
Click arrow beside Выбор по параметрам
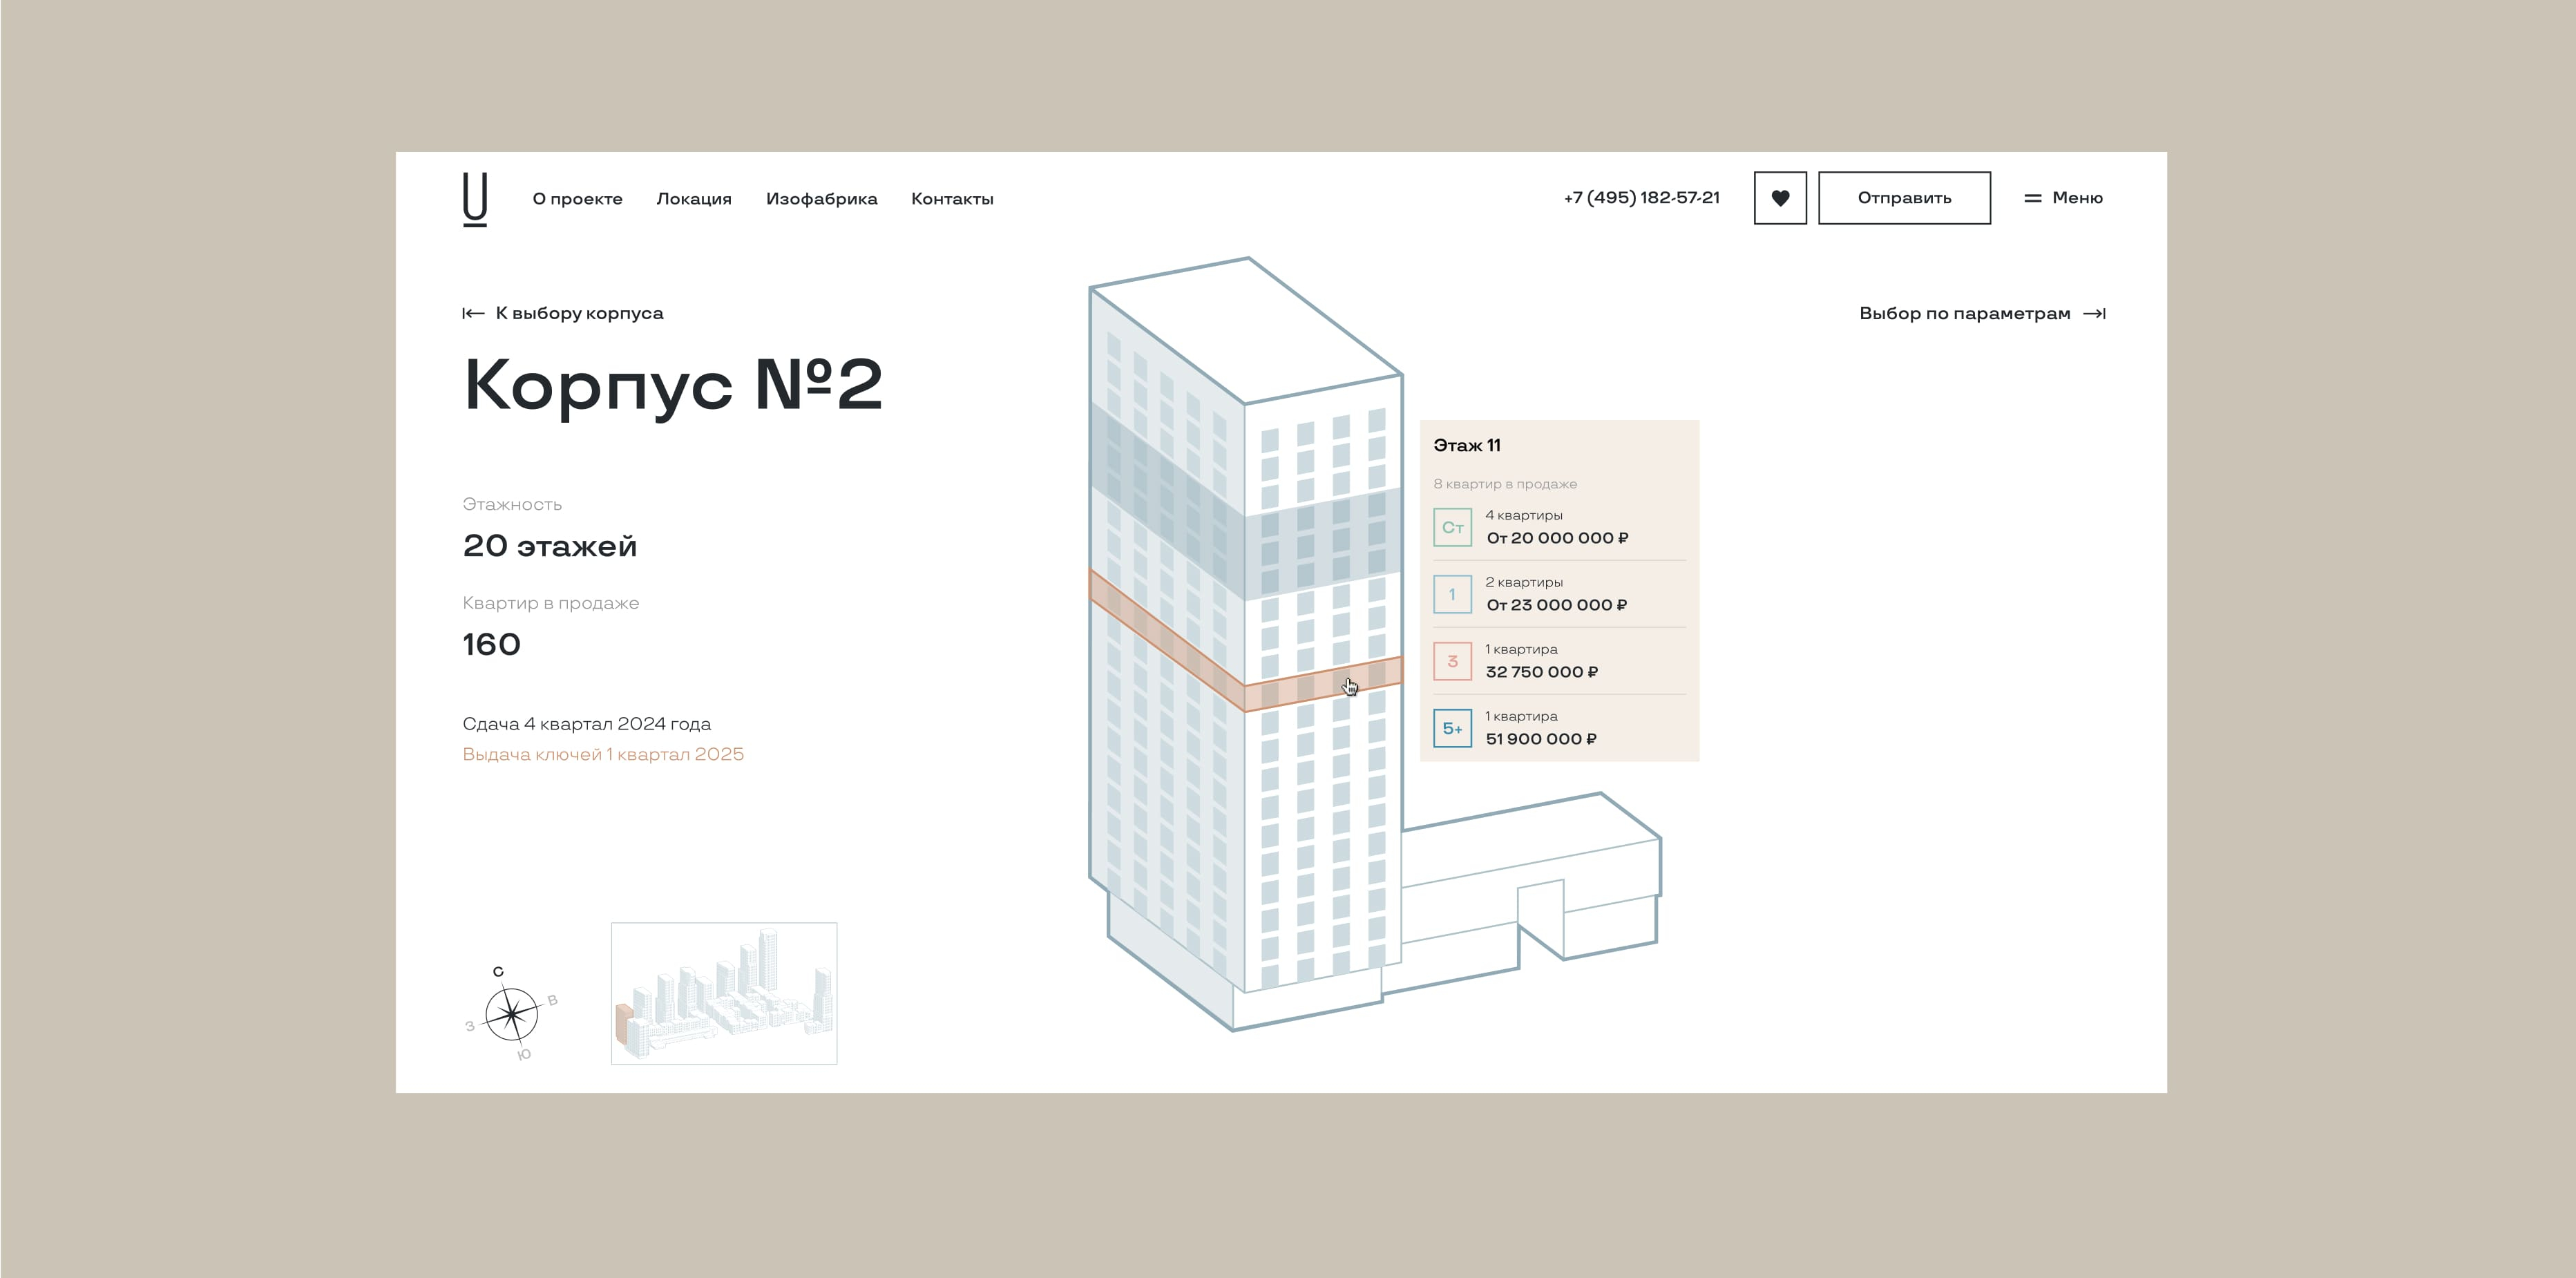[2094, 314]
